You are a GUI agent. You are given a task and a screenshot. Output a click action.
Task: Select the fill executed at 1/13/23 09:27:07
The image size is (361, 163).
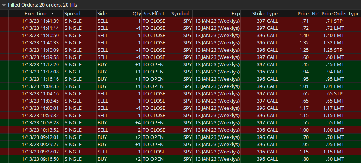point(181,152)
